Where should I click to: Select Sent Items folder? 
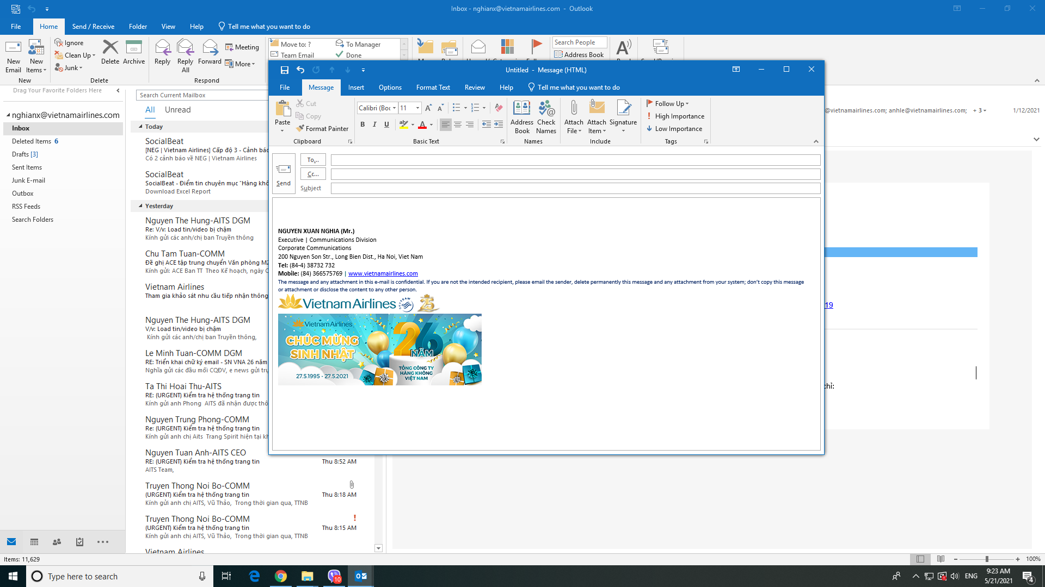[x=27, y=167]
